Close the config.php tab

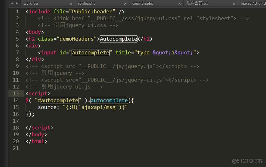(125, 4)
